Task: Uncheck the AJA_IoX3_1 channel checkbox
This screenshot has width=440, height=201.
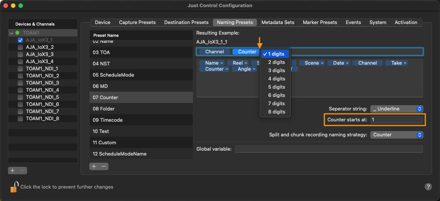Action: [x=20, y=40]
